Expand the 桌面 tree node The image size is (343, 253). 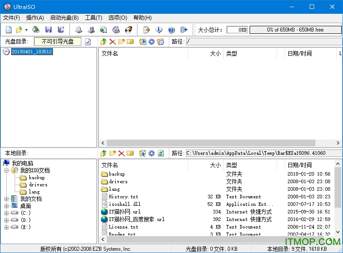[7, 206]
